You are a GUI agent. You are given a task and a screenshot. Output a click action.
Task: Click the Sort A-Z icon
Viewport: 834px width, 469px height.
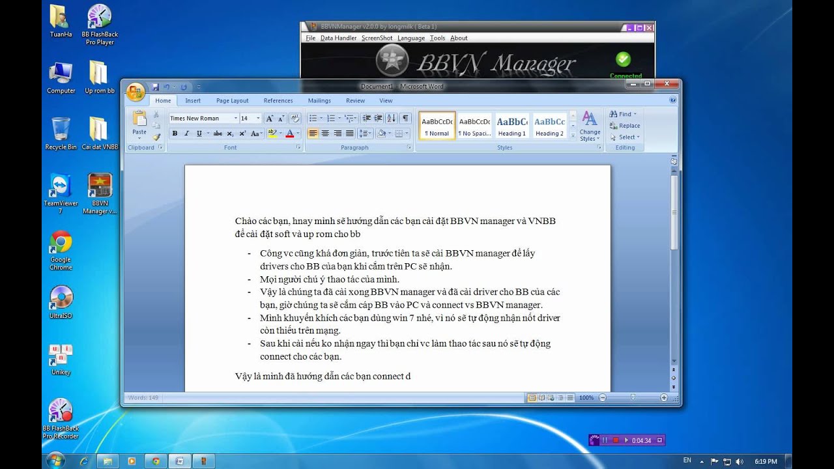(391, 118)
